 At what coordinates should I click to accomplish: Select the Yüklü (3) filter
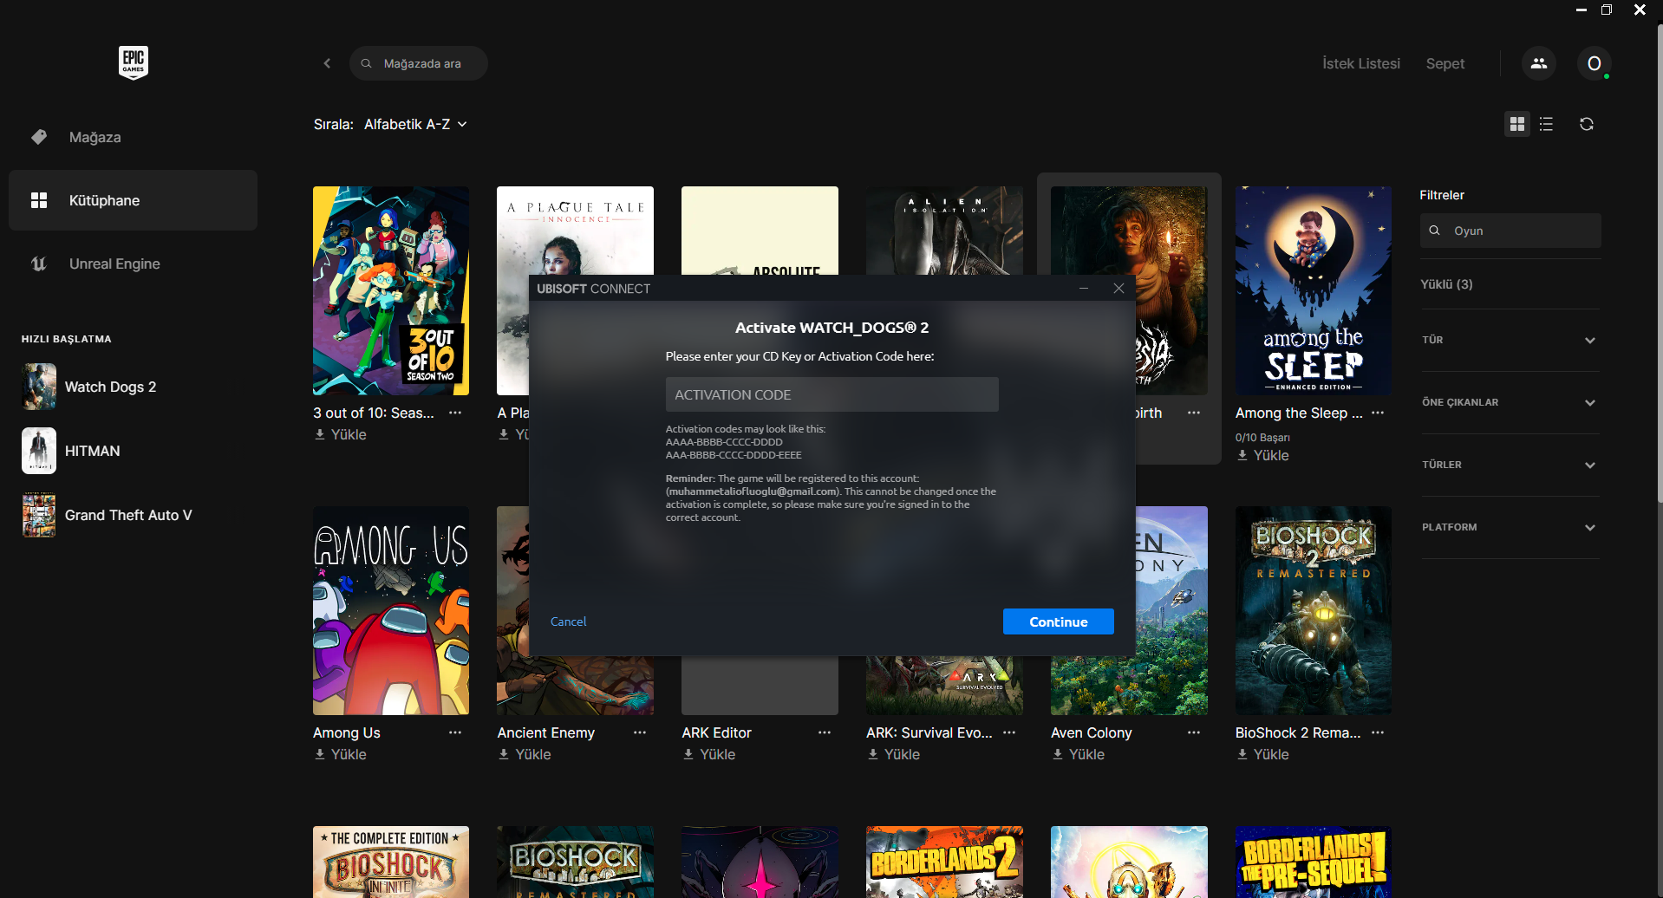click(1446, 284)
